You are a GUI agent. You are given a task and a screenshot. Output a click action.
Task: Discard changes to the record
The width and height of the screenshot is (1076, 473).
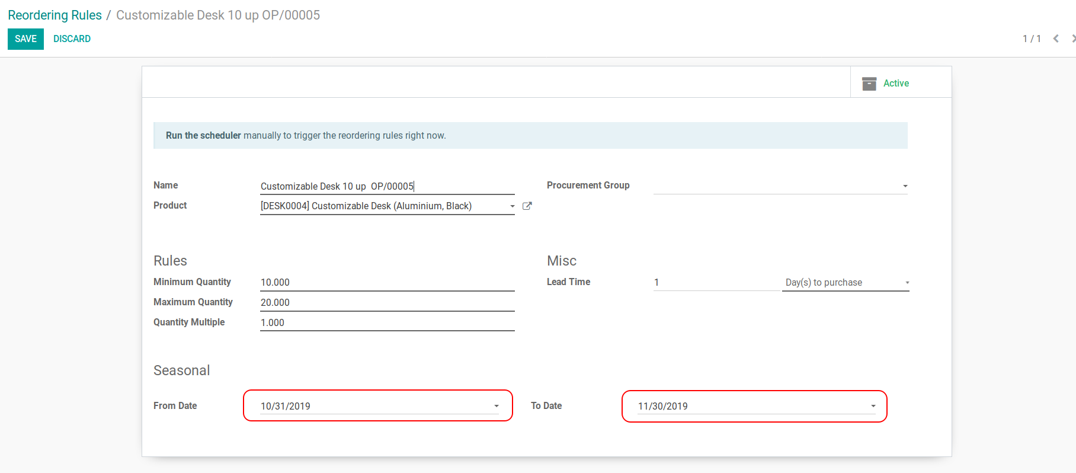[72, 39]
